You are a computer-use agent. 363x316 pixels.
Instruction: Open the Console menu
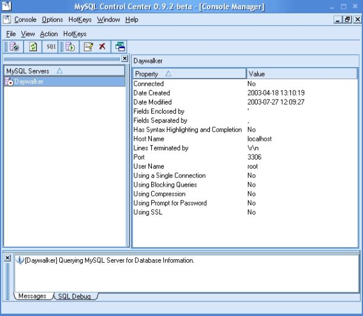tap(25, 20)
